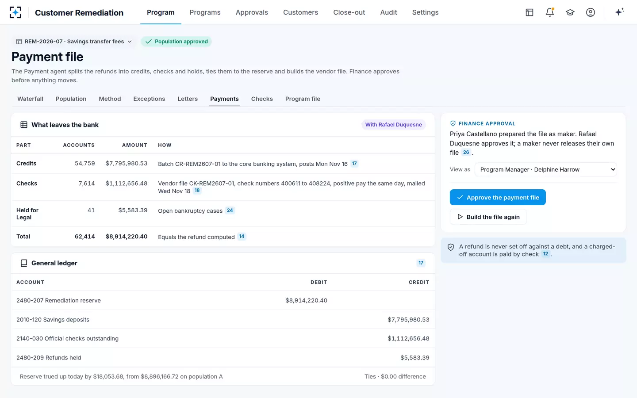The width and height of the screenshot is (637, 398).
Task: Click reference badge 14 in Total row
Action: click(242, 237)
